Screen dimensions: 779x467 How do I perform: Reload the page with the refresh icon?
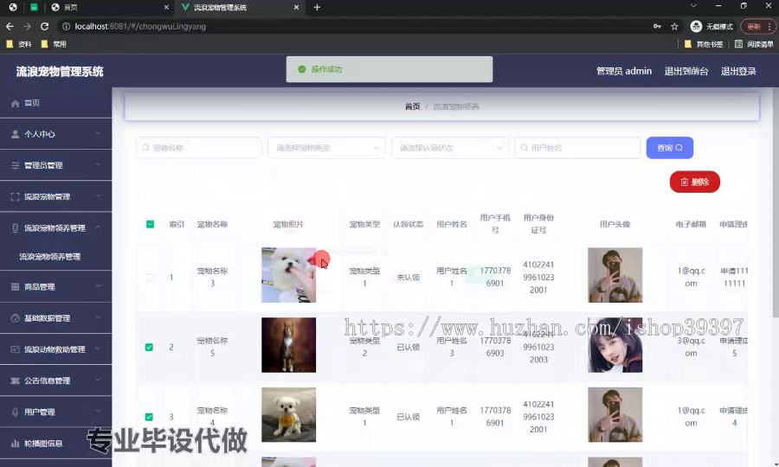pyautogui.click(x=44, y=26)
